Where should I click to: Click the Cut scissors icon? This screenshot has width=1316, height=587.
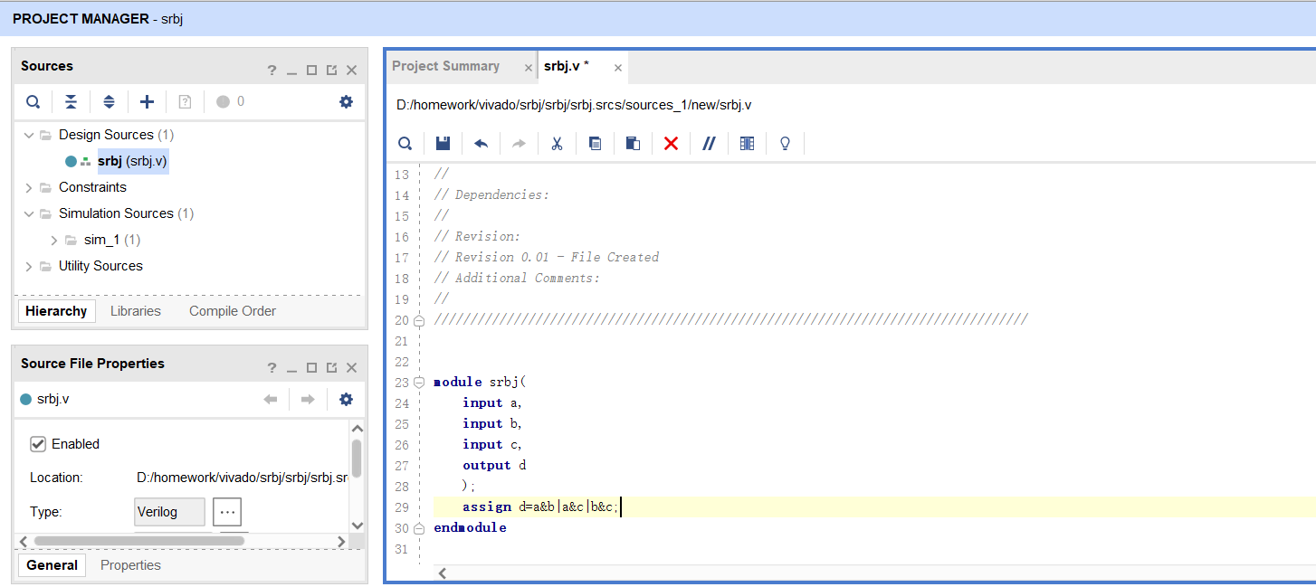(x=557, y=144)
